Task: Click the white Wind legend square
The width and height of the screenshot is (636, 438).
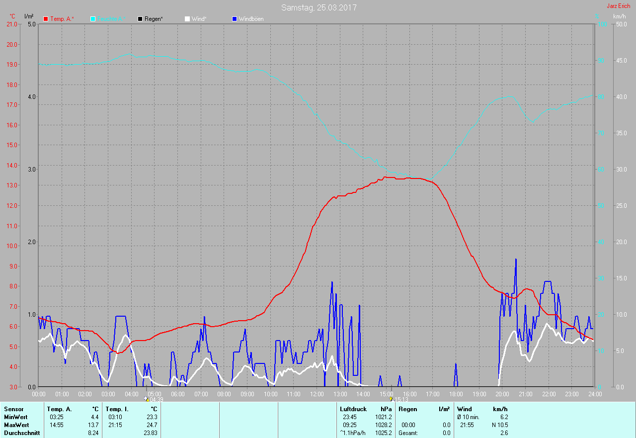Action: 187,19
